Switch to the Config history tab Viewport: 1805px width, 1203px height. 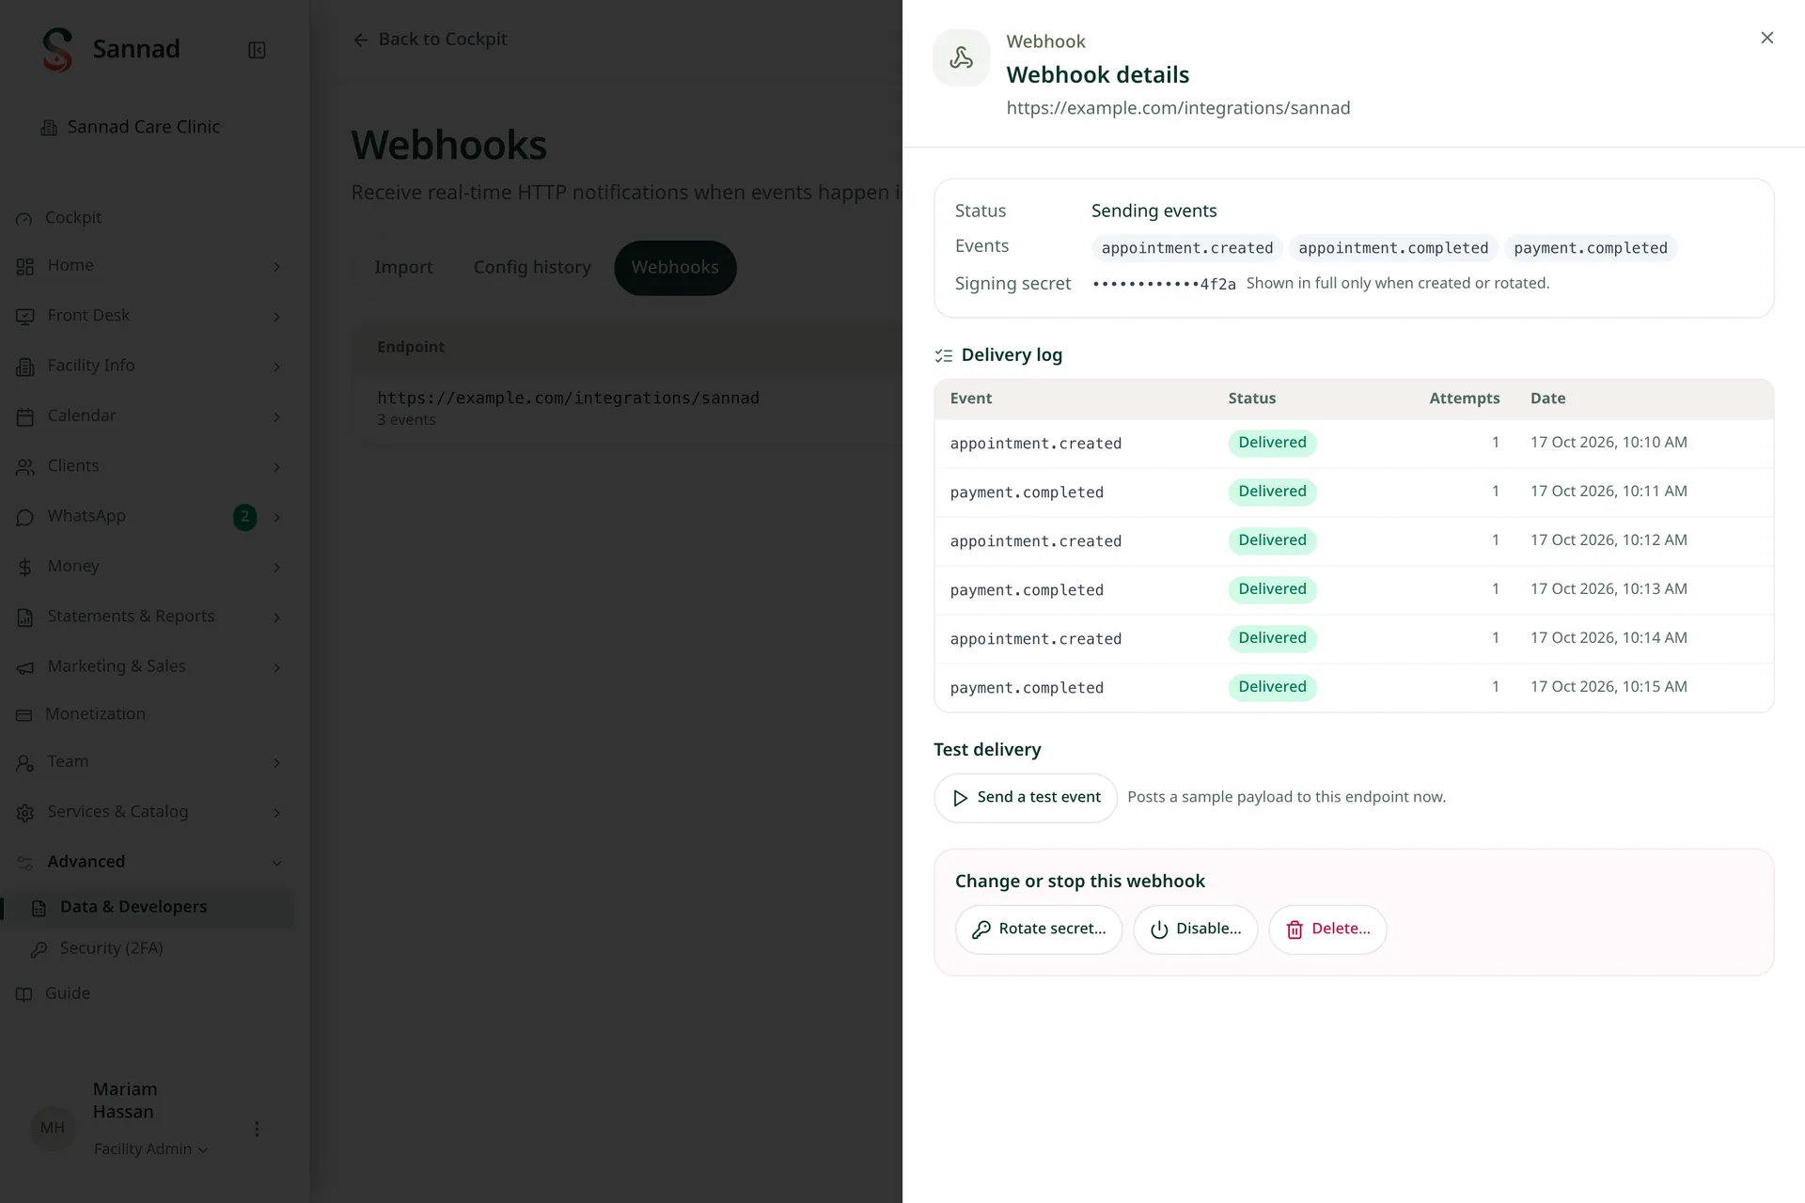click(532, 268)
